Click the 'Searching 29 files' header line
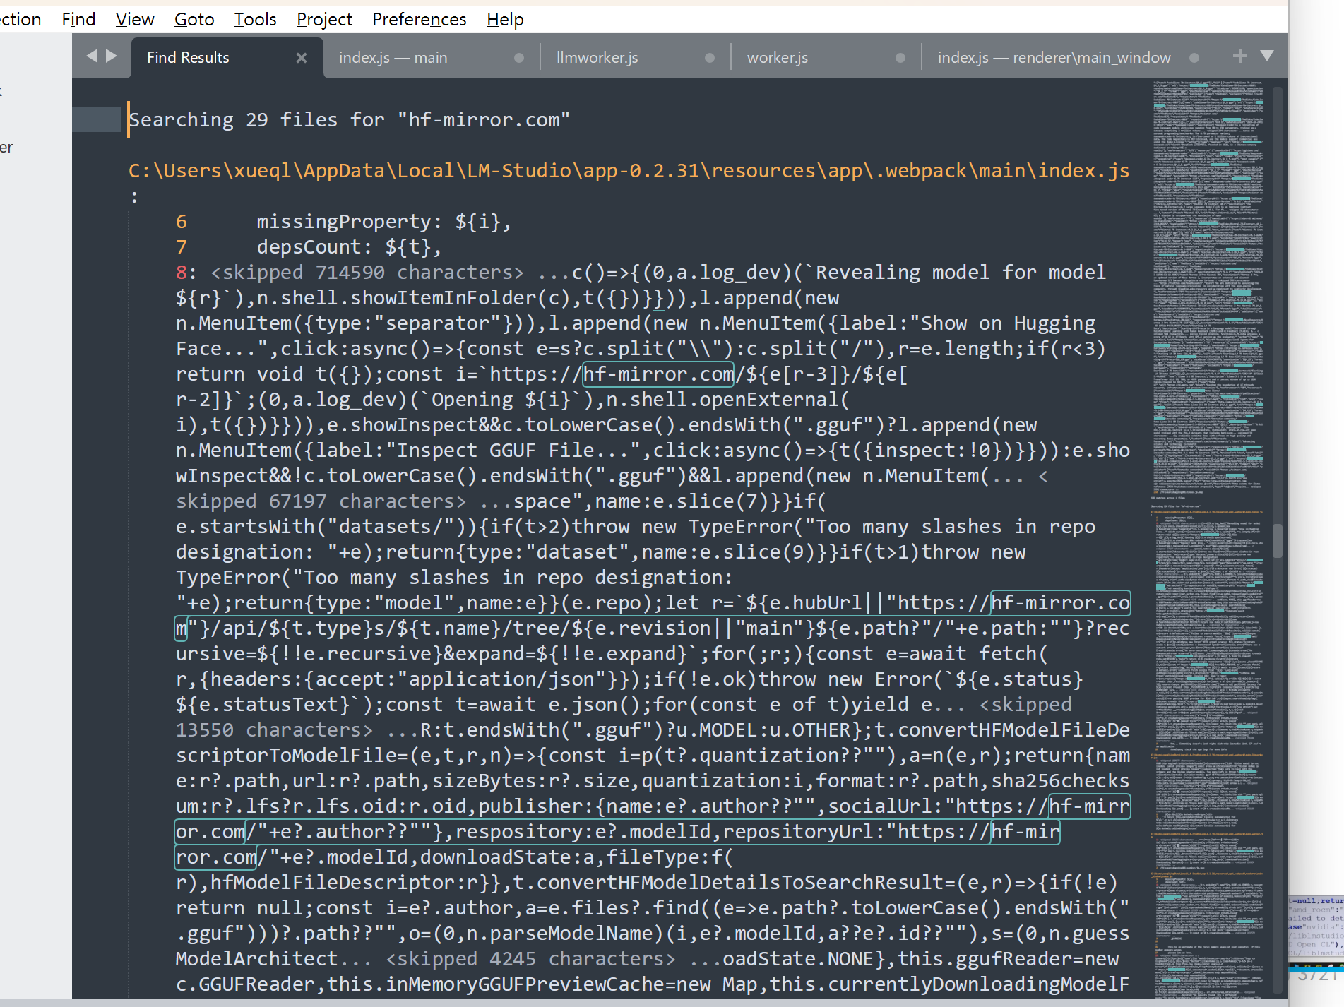1344x1007 pixels. pyautogui.click(x=349, y=120)
